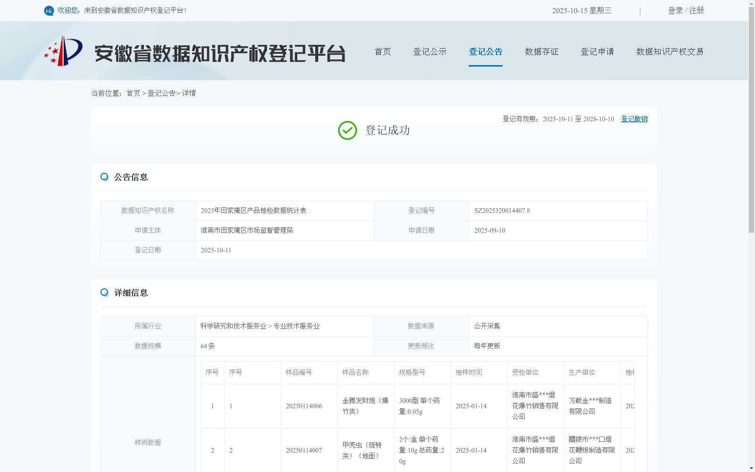Click the 安徽省数据知识产权登记平台 title
The width and height of the screenshot is (755, 472).
(220, 53)
